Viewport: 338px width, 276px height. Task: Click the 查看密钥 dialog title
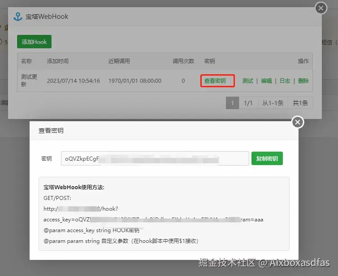51,131
